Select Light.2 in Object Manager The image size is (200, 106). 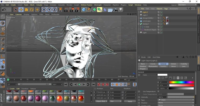pos(145,12)
